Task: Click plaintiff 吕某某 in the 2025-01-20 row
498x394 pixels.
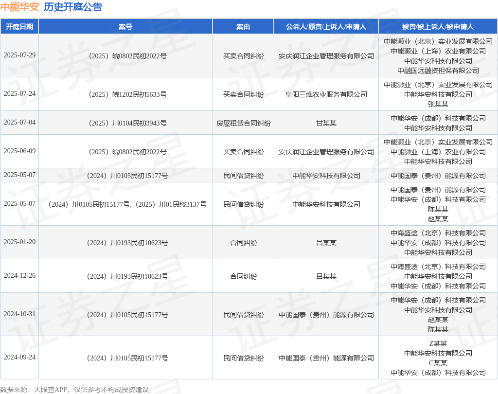Action: tap(326, 243)
